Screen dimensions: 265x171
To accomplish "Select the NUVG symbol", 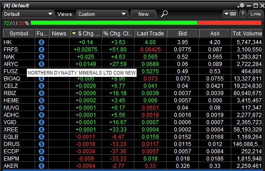I will pyautogui.click(x=11, y=107).
